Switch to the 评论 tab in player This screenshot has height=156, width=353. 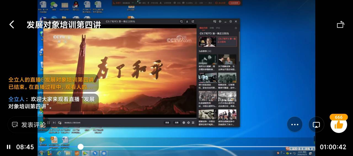pyautogui.click(x=218, y=28)
